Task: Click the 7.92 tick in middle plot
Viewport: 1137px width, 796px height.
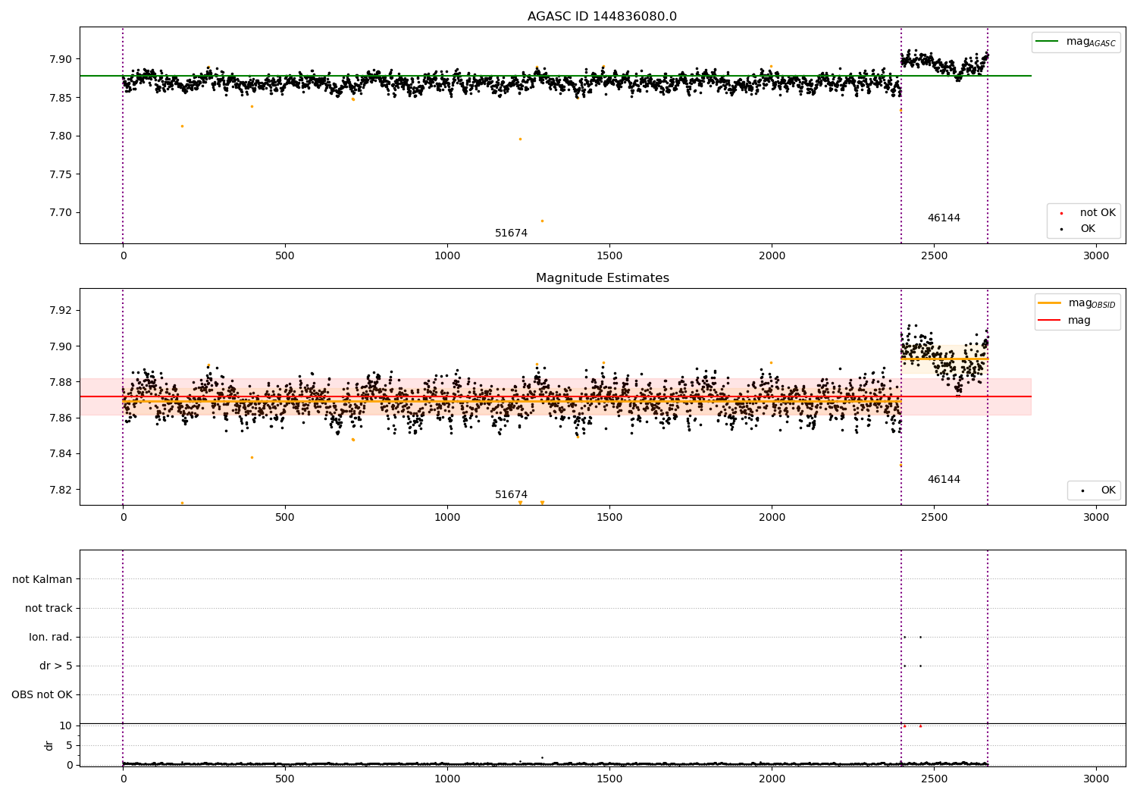Action: coord(59,310)
